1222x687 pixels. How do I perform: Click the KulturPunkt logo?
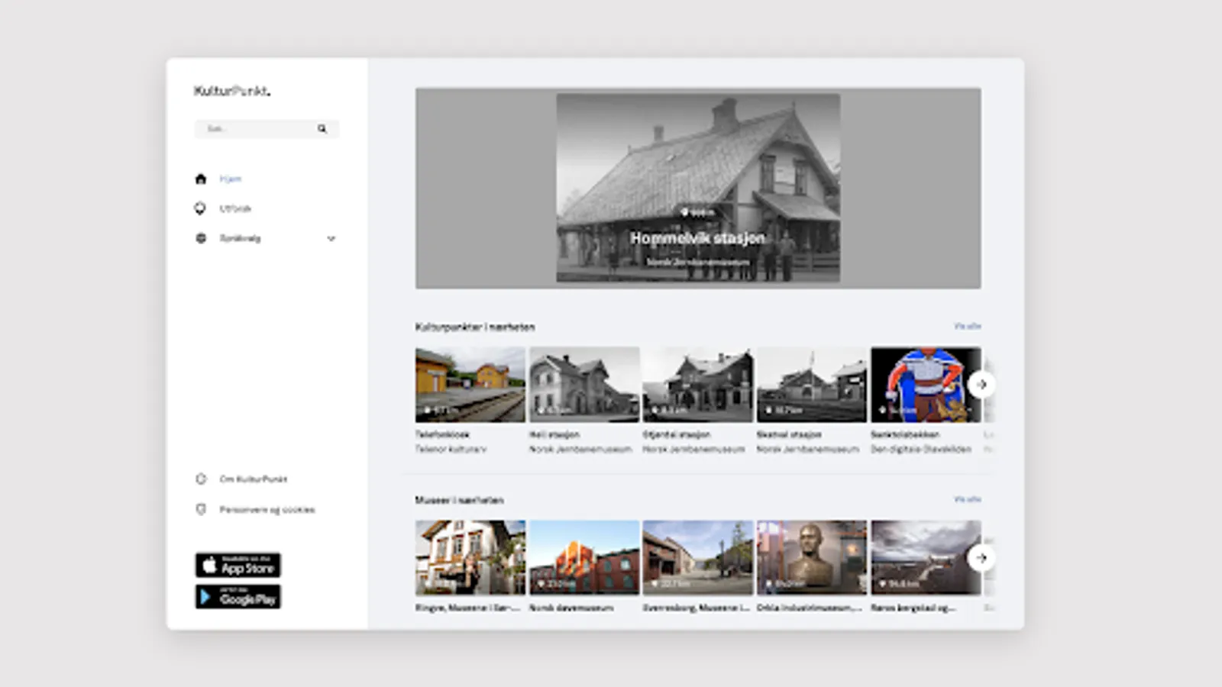(x=232, y=91)
